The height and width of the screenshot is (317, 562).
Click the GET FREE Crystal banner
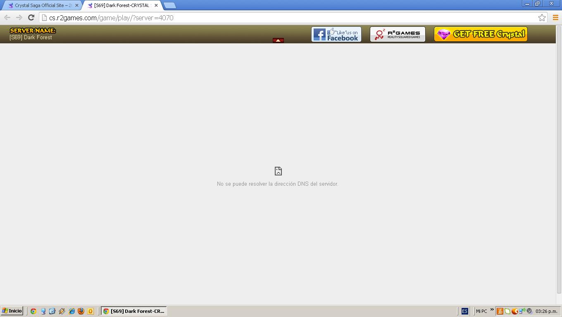tap(481, 34)
